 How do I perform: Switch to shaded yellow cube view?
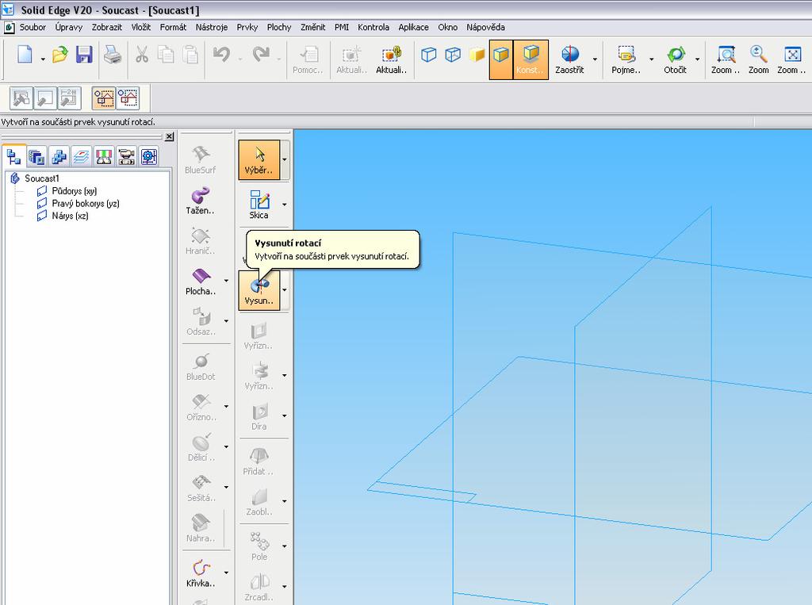click(x=477, y=55)
